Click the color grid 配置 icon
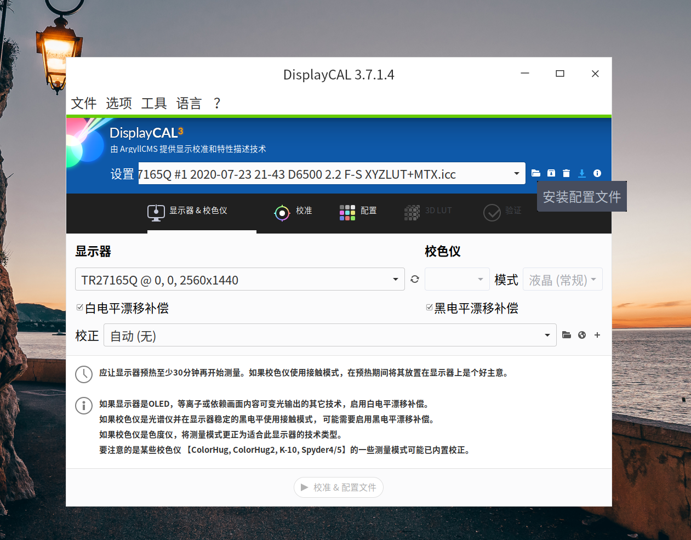The image size is (691, 540). click(x=347, y=213)
